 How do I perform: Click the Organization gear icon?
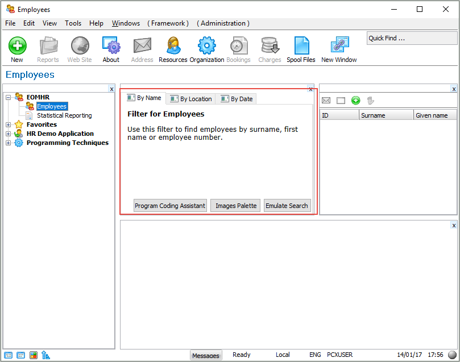pyautogui.click(x=206, y=45)
